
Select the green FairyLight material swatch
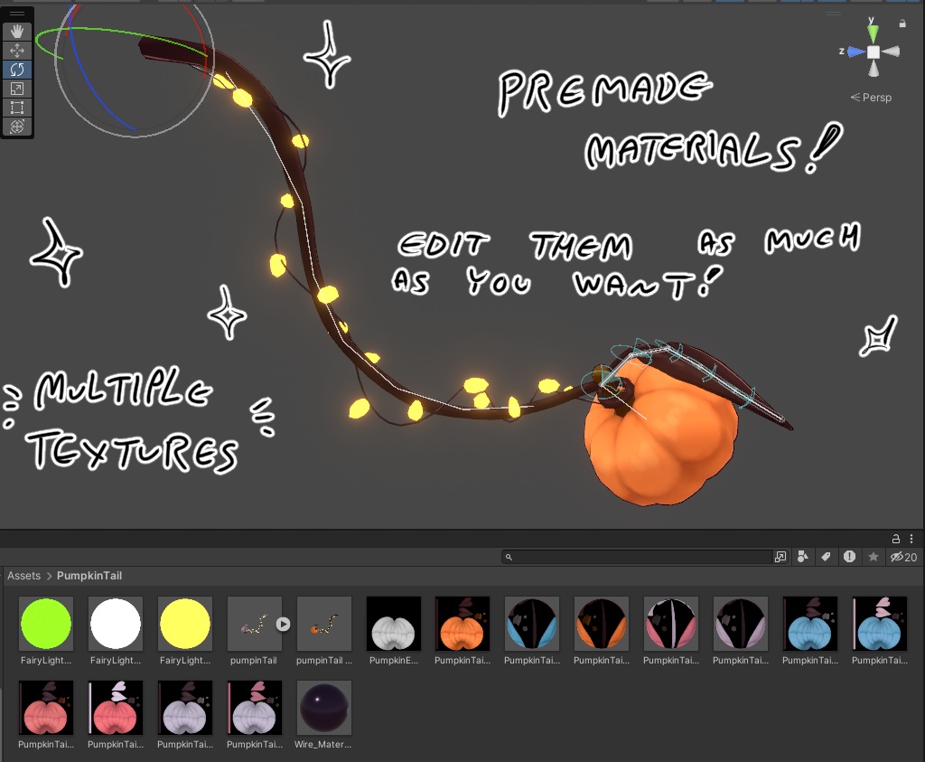(x=45, y=623)
